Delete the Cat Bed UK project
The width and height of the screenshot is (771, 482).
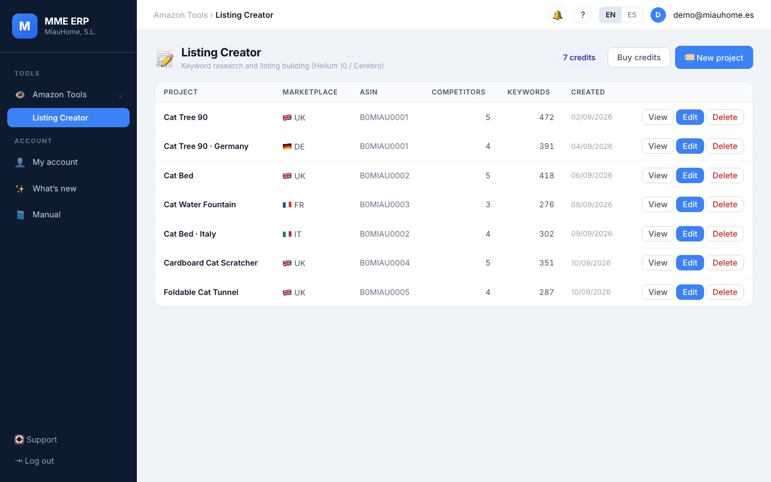click(725, 175)
